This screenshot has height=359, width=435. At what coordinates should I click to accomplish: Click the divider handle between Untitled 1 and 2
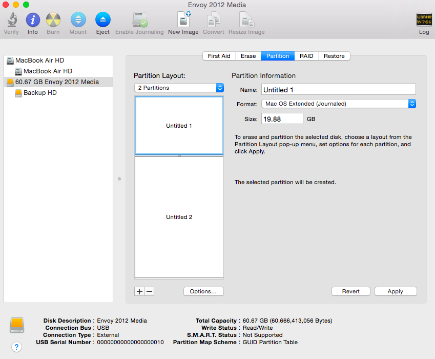tap(179, 156)
